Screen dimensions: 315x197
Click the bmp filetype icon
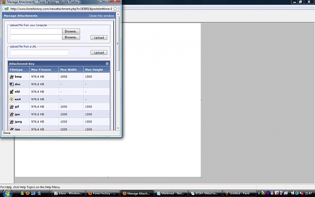point(12,77)
